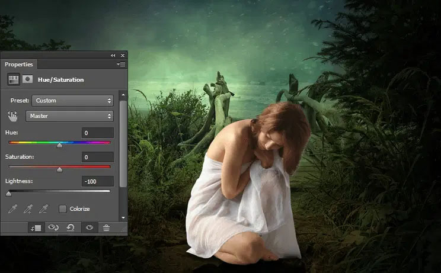The width and height of the screenshot is (441, 273).
Task: Select the eyedropper tool
Action: click(12, 208)
